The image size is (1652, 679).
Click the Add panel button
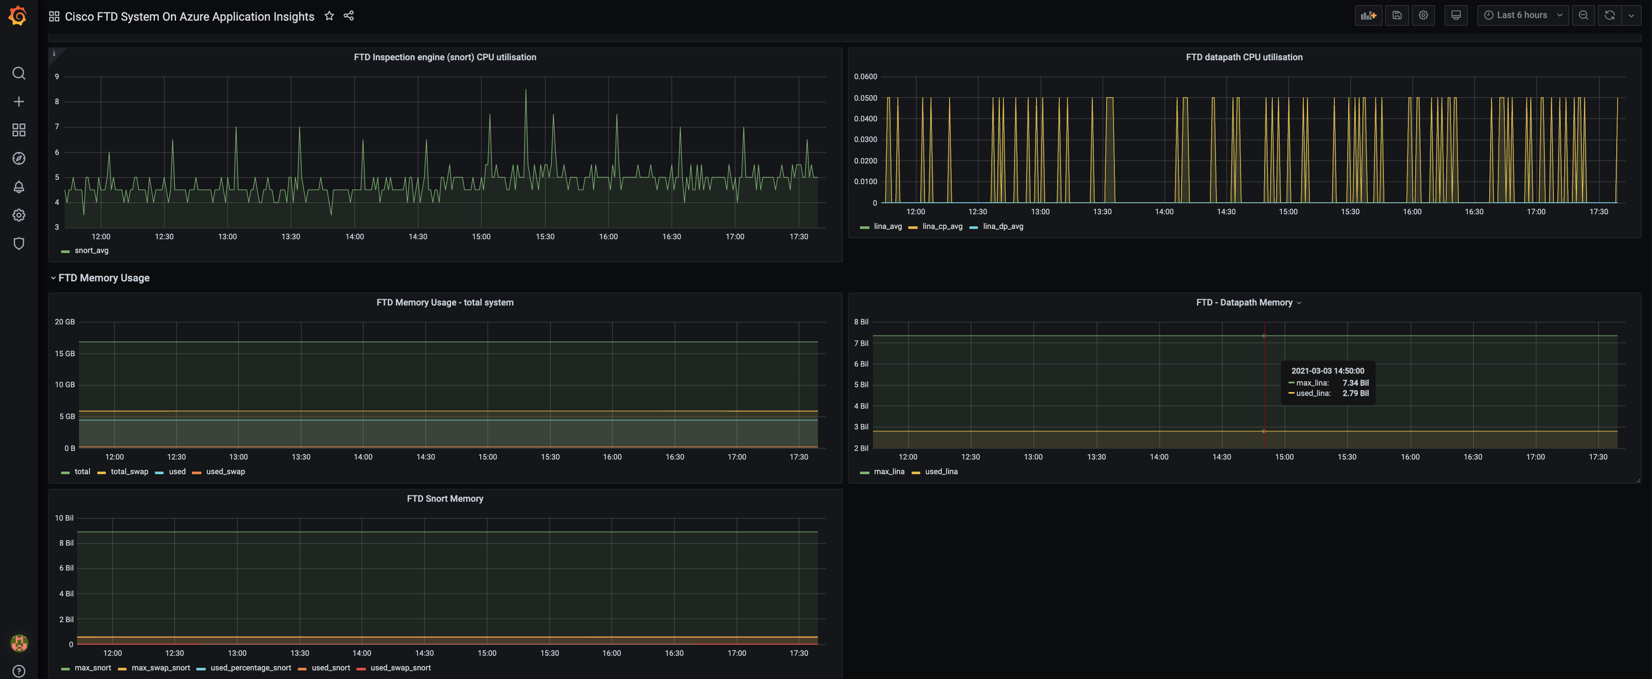1368,15
